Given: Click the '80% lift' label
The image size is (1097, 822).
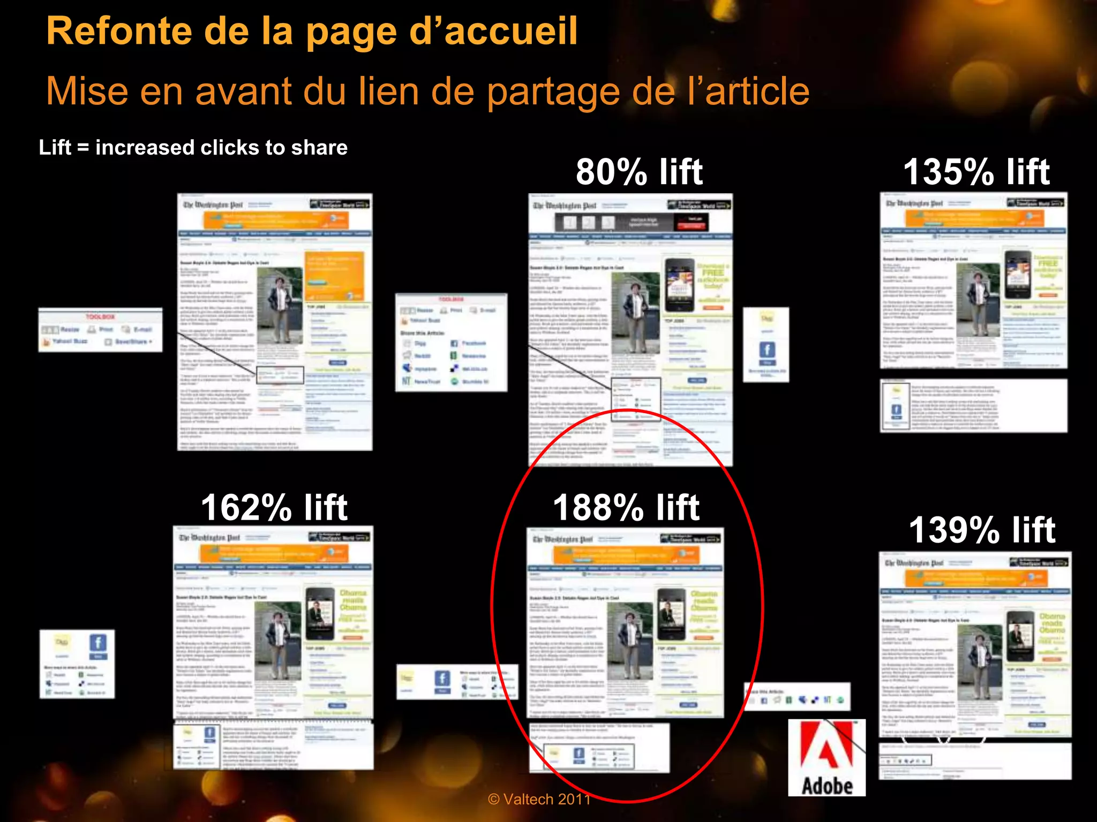Looking at the screenshot, I should point(639,172).
